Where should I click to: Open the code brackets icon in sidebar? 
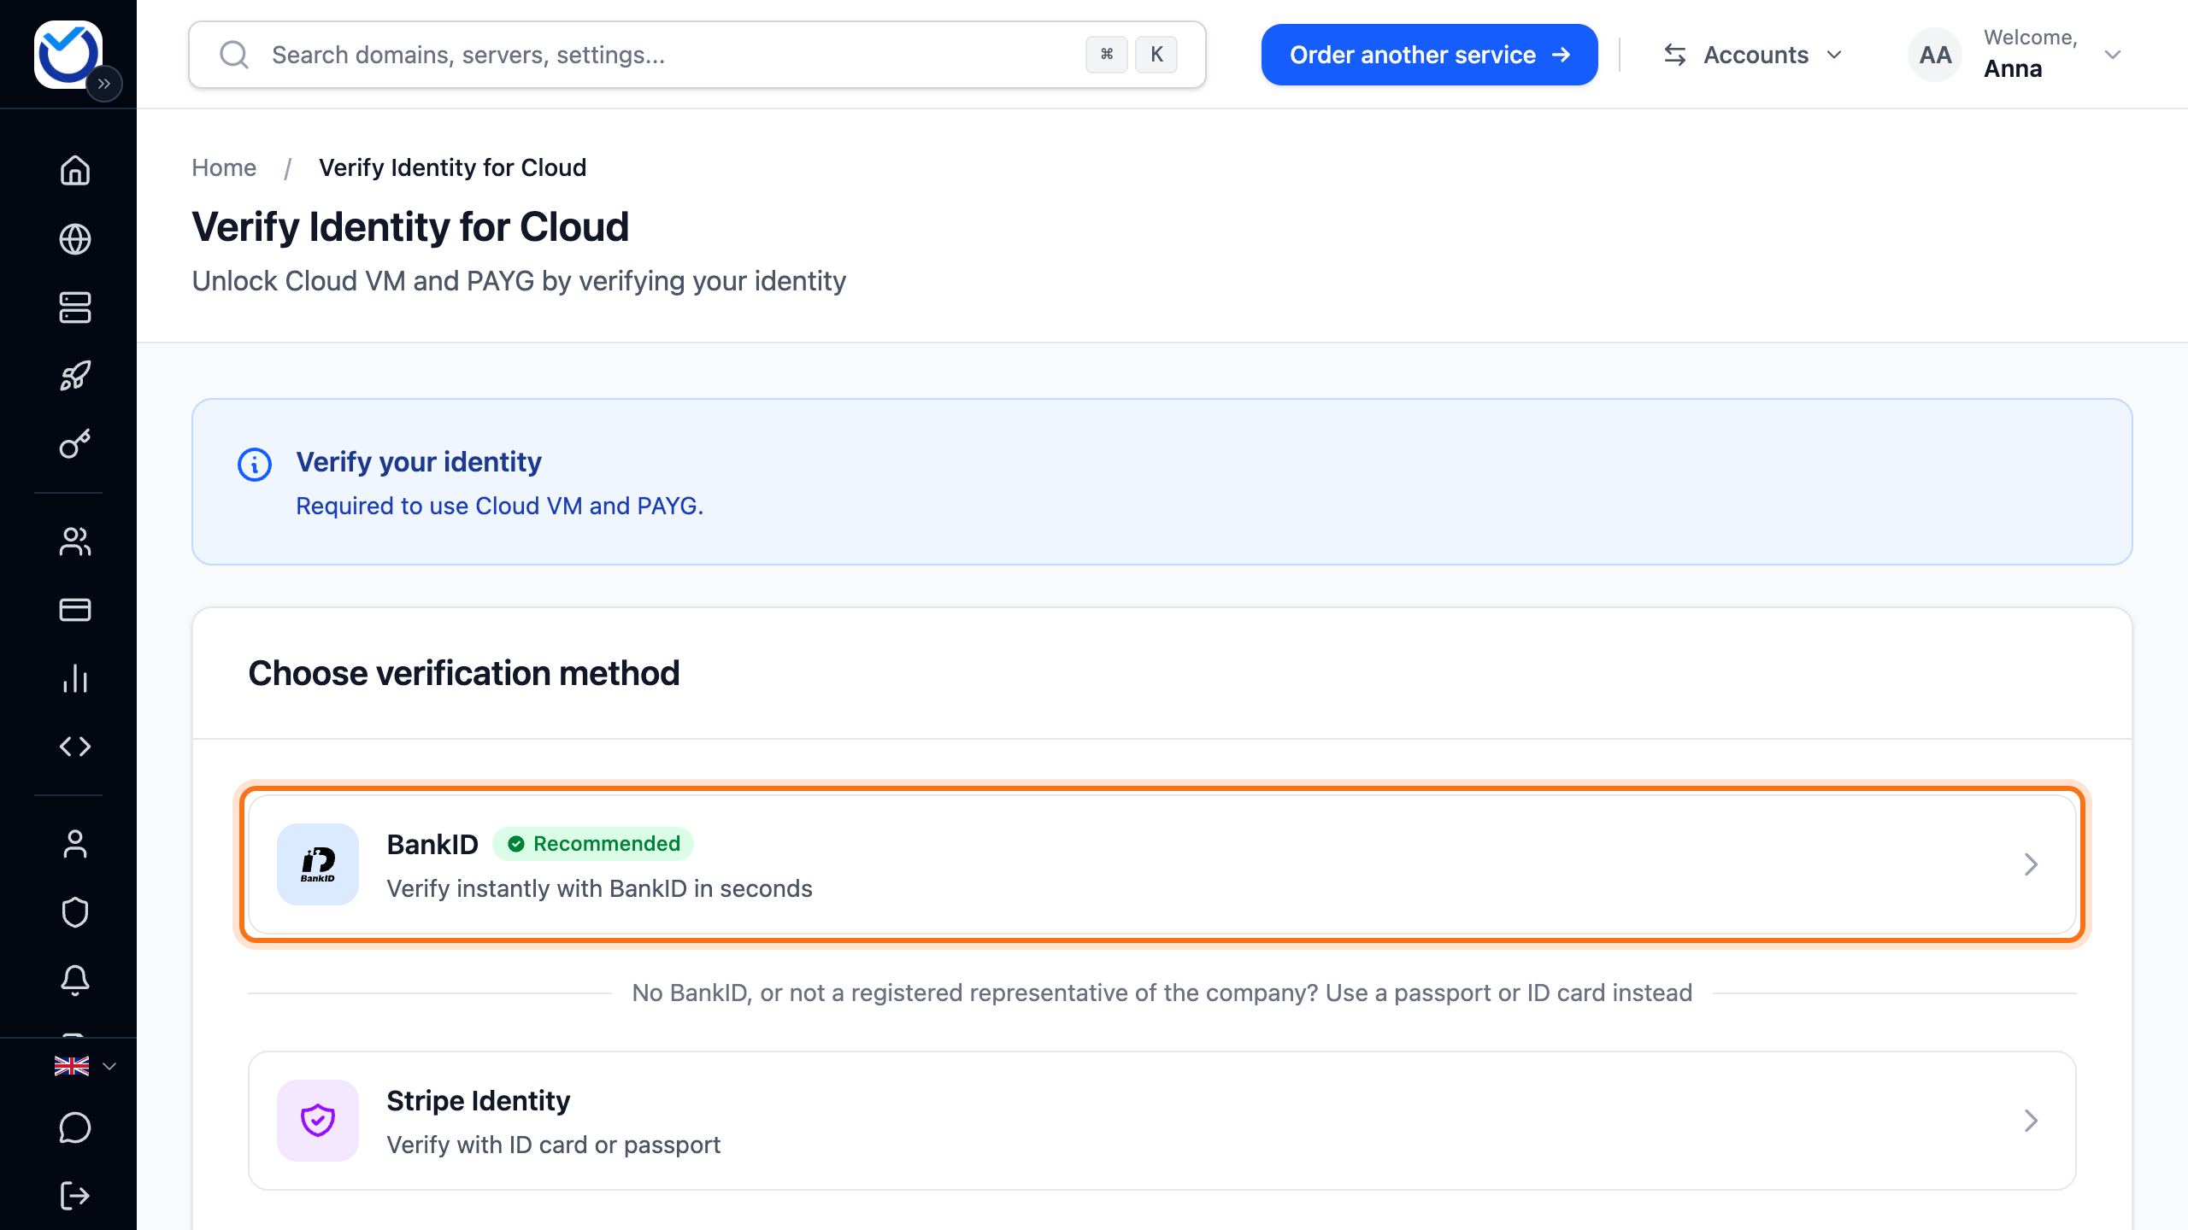[x=75, y=747]
